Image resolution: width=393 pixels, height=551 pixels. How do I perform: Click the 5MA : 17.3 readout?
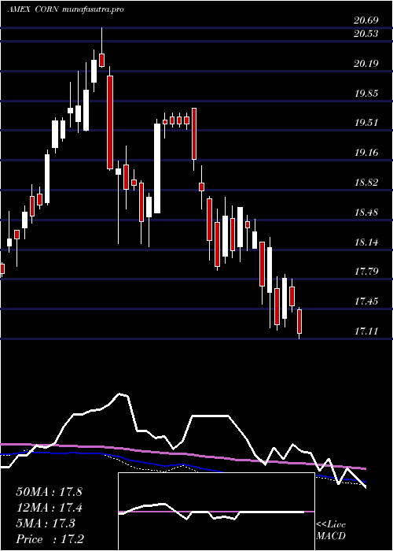pos(46,523)
